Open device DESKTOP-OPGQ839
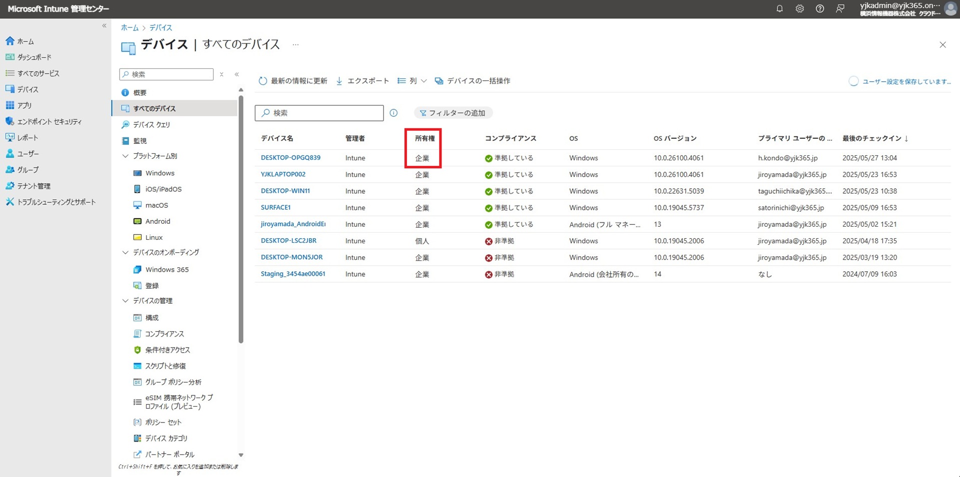The width and height of the screenshot is (960, 477). point(290,157)
